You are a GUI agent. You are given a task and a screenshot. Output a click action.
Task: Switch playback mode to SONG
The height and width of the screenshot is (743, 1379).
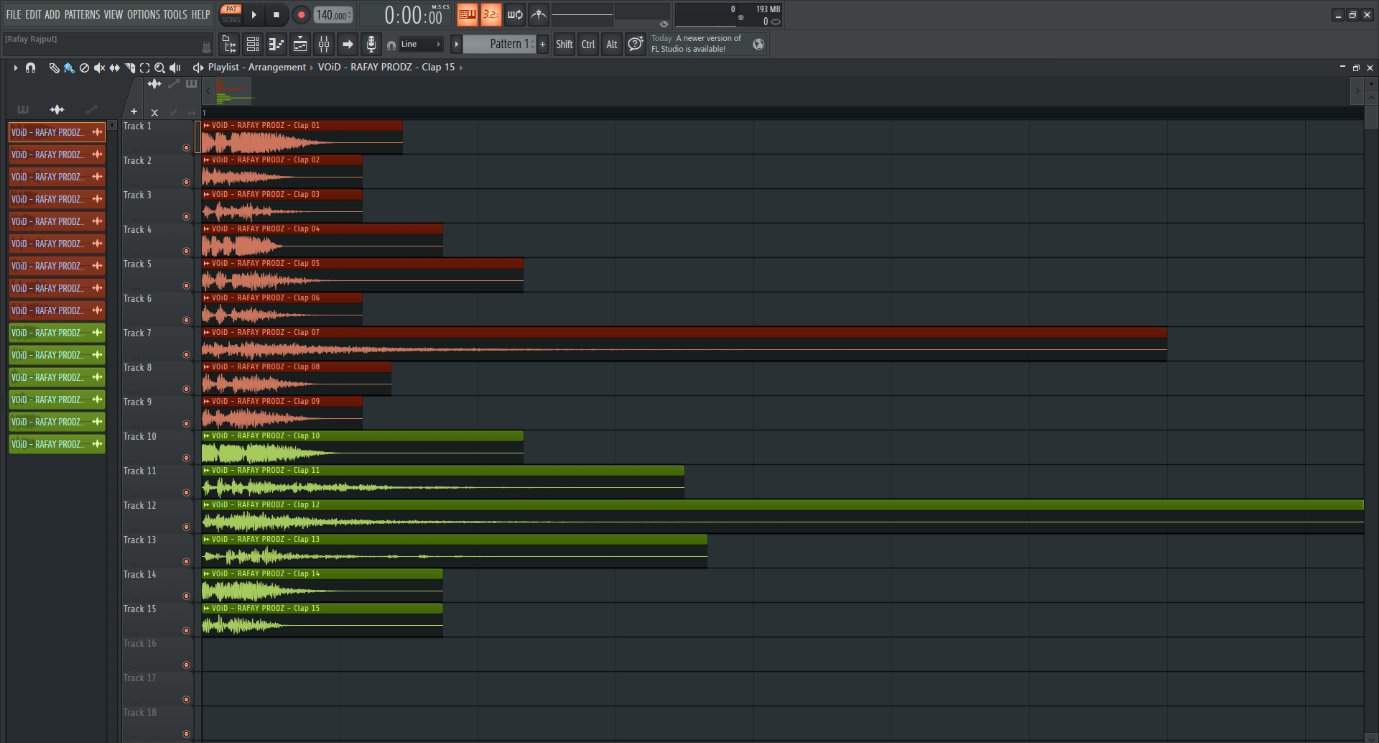point(231,19)
